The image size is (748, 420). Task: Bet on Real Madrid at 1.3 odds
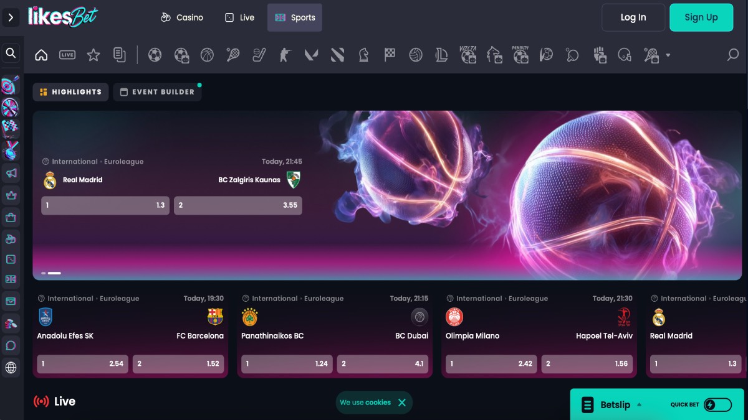coord(105,205)
